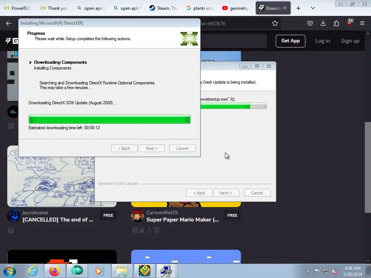Open CartoonRat25's profile avatar
371x278 pixels.
click(x=137, y=216)
